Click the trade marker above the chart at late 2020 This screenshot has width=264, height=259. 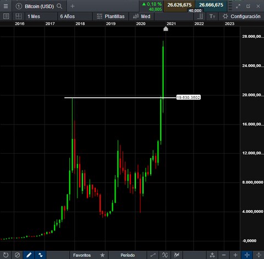click(x=166, y=29)
